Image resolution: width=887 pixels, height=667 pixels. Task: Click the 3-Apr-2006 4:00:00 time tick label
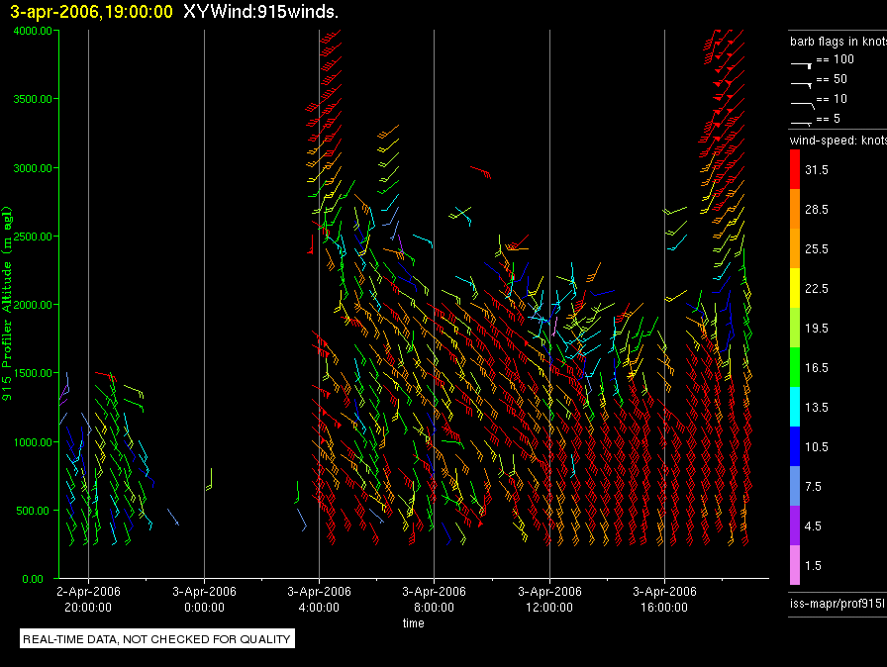tap(319, 600)
